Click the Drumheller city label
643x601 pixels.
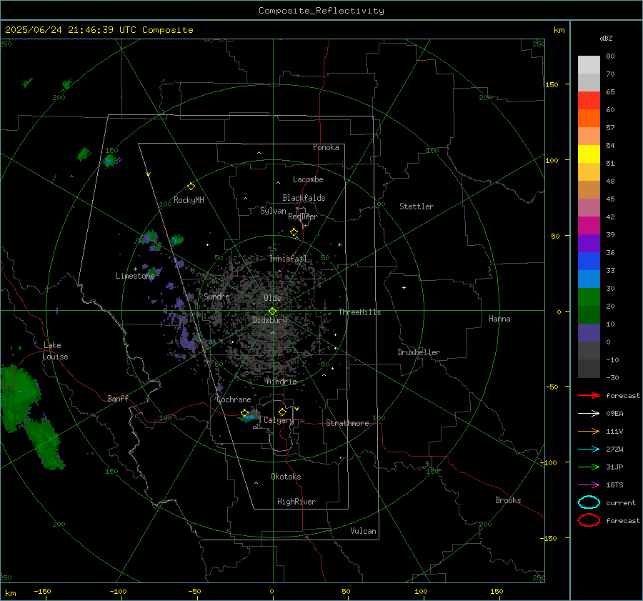[419, 352]
